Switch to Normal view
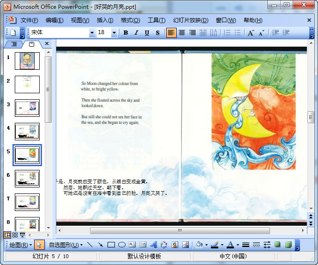This screenshot has height=265, width=318. click(x=7, y=235)
